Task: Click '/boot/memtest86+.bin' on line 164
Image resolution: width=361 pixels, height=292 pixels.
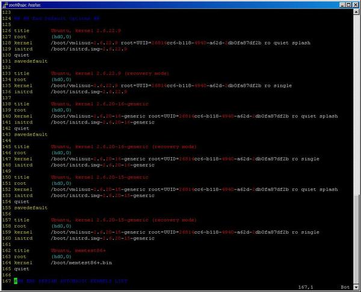Action: 81,262
